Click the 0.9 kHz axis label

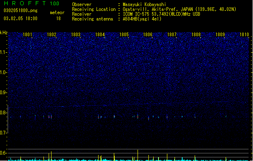tap(4, 93)
